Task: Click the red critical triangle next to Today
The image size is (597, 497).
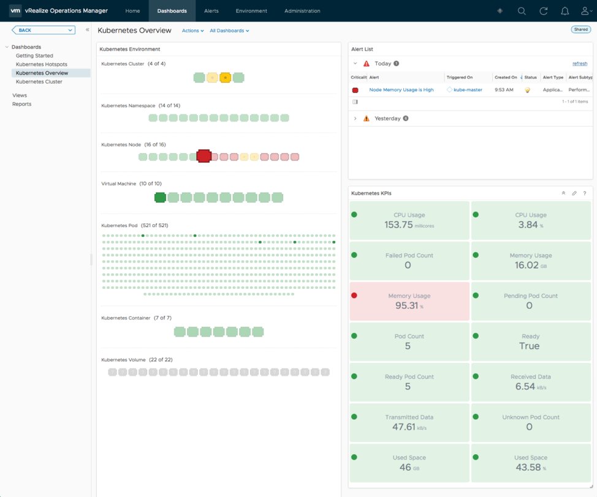Action: pos(367,64)
